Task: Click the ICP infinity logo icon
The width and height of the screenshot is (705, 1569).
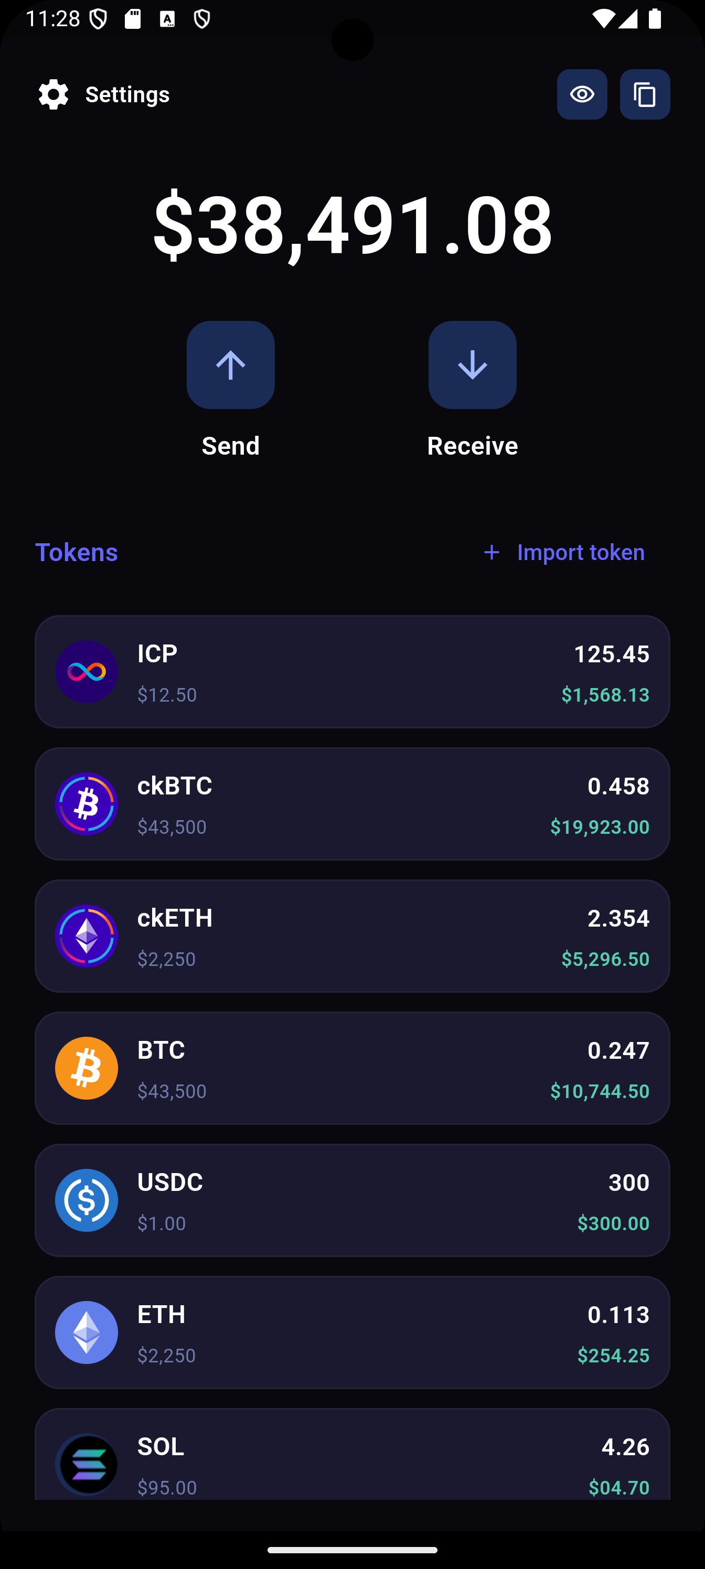Action: 87,672
